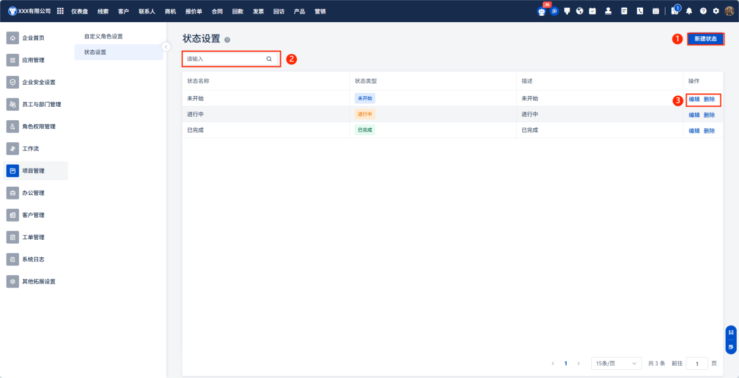Click the help icon beside 状态设置 title

pyautogui.click(x=227, y=40)
